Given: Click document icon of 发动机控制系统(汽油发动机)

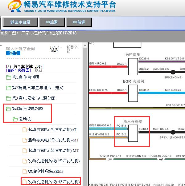Looking at the screenshot, I should coord(25,161).
